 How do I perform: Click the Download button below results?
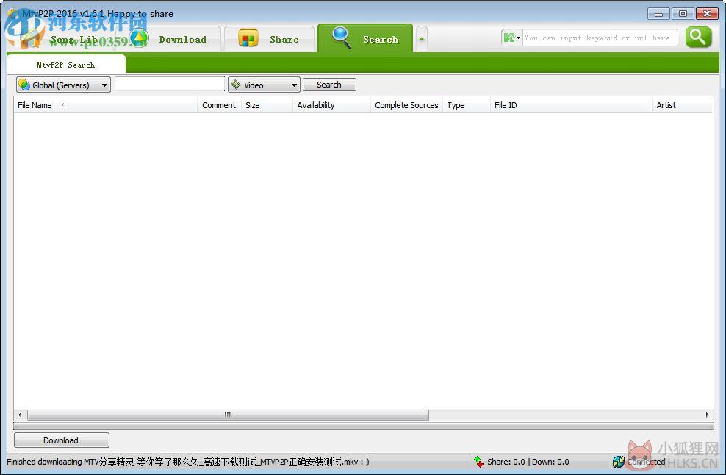(62, 440)
